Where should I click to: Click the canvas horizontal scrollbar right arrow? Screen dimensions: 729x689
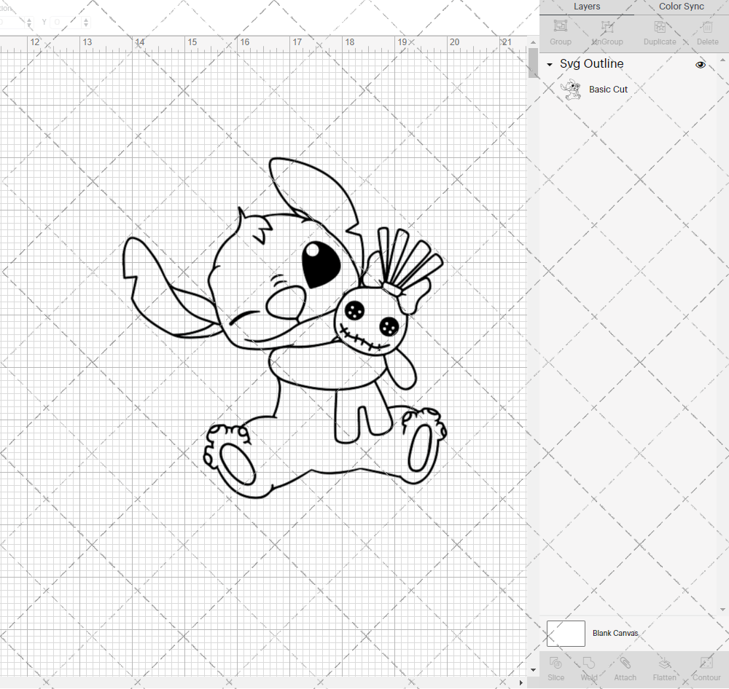click(x=521, y=682)
